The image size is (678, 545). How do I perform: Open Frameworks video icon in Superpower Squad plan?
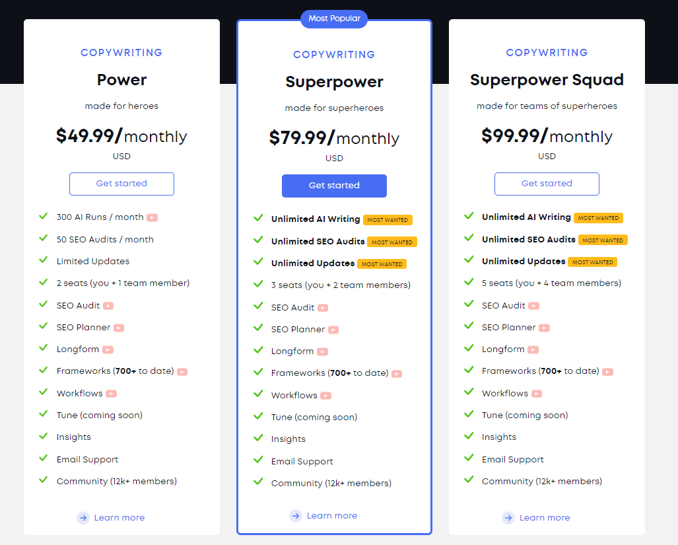(607, 371)
